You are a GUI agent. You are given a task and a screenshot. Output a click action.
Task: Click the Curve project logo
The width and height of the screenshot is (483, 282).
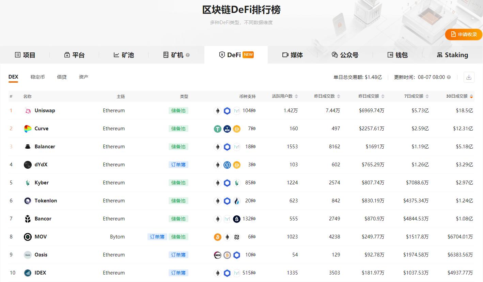[27, 128]
